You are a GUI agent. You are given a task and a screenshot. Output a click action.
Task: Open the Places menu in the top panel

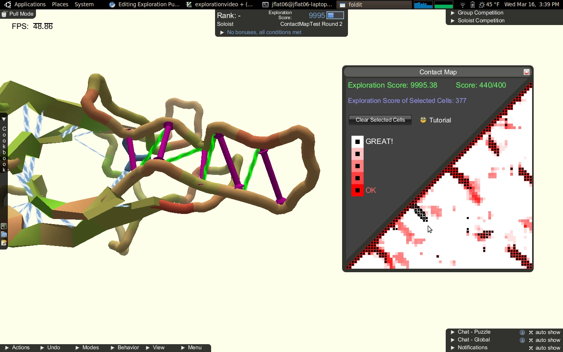click(x=60, y=5)
